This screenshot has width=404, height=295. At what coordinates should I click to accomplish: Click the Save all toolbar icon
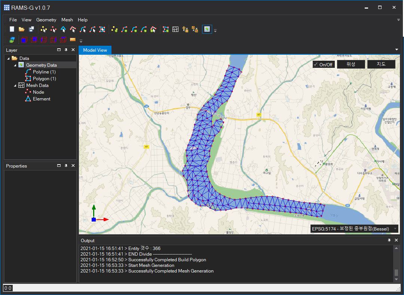point(31,29)
